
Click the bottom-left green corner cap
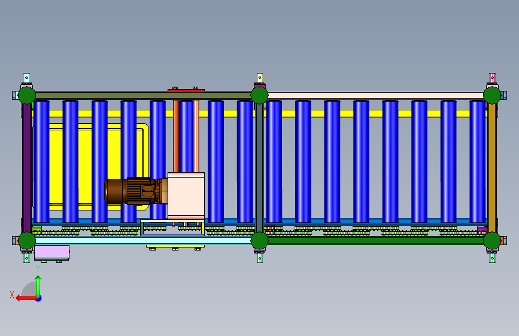(27, 241)
